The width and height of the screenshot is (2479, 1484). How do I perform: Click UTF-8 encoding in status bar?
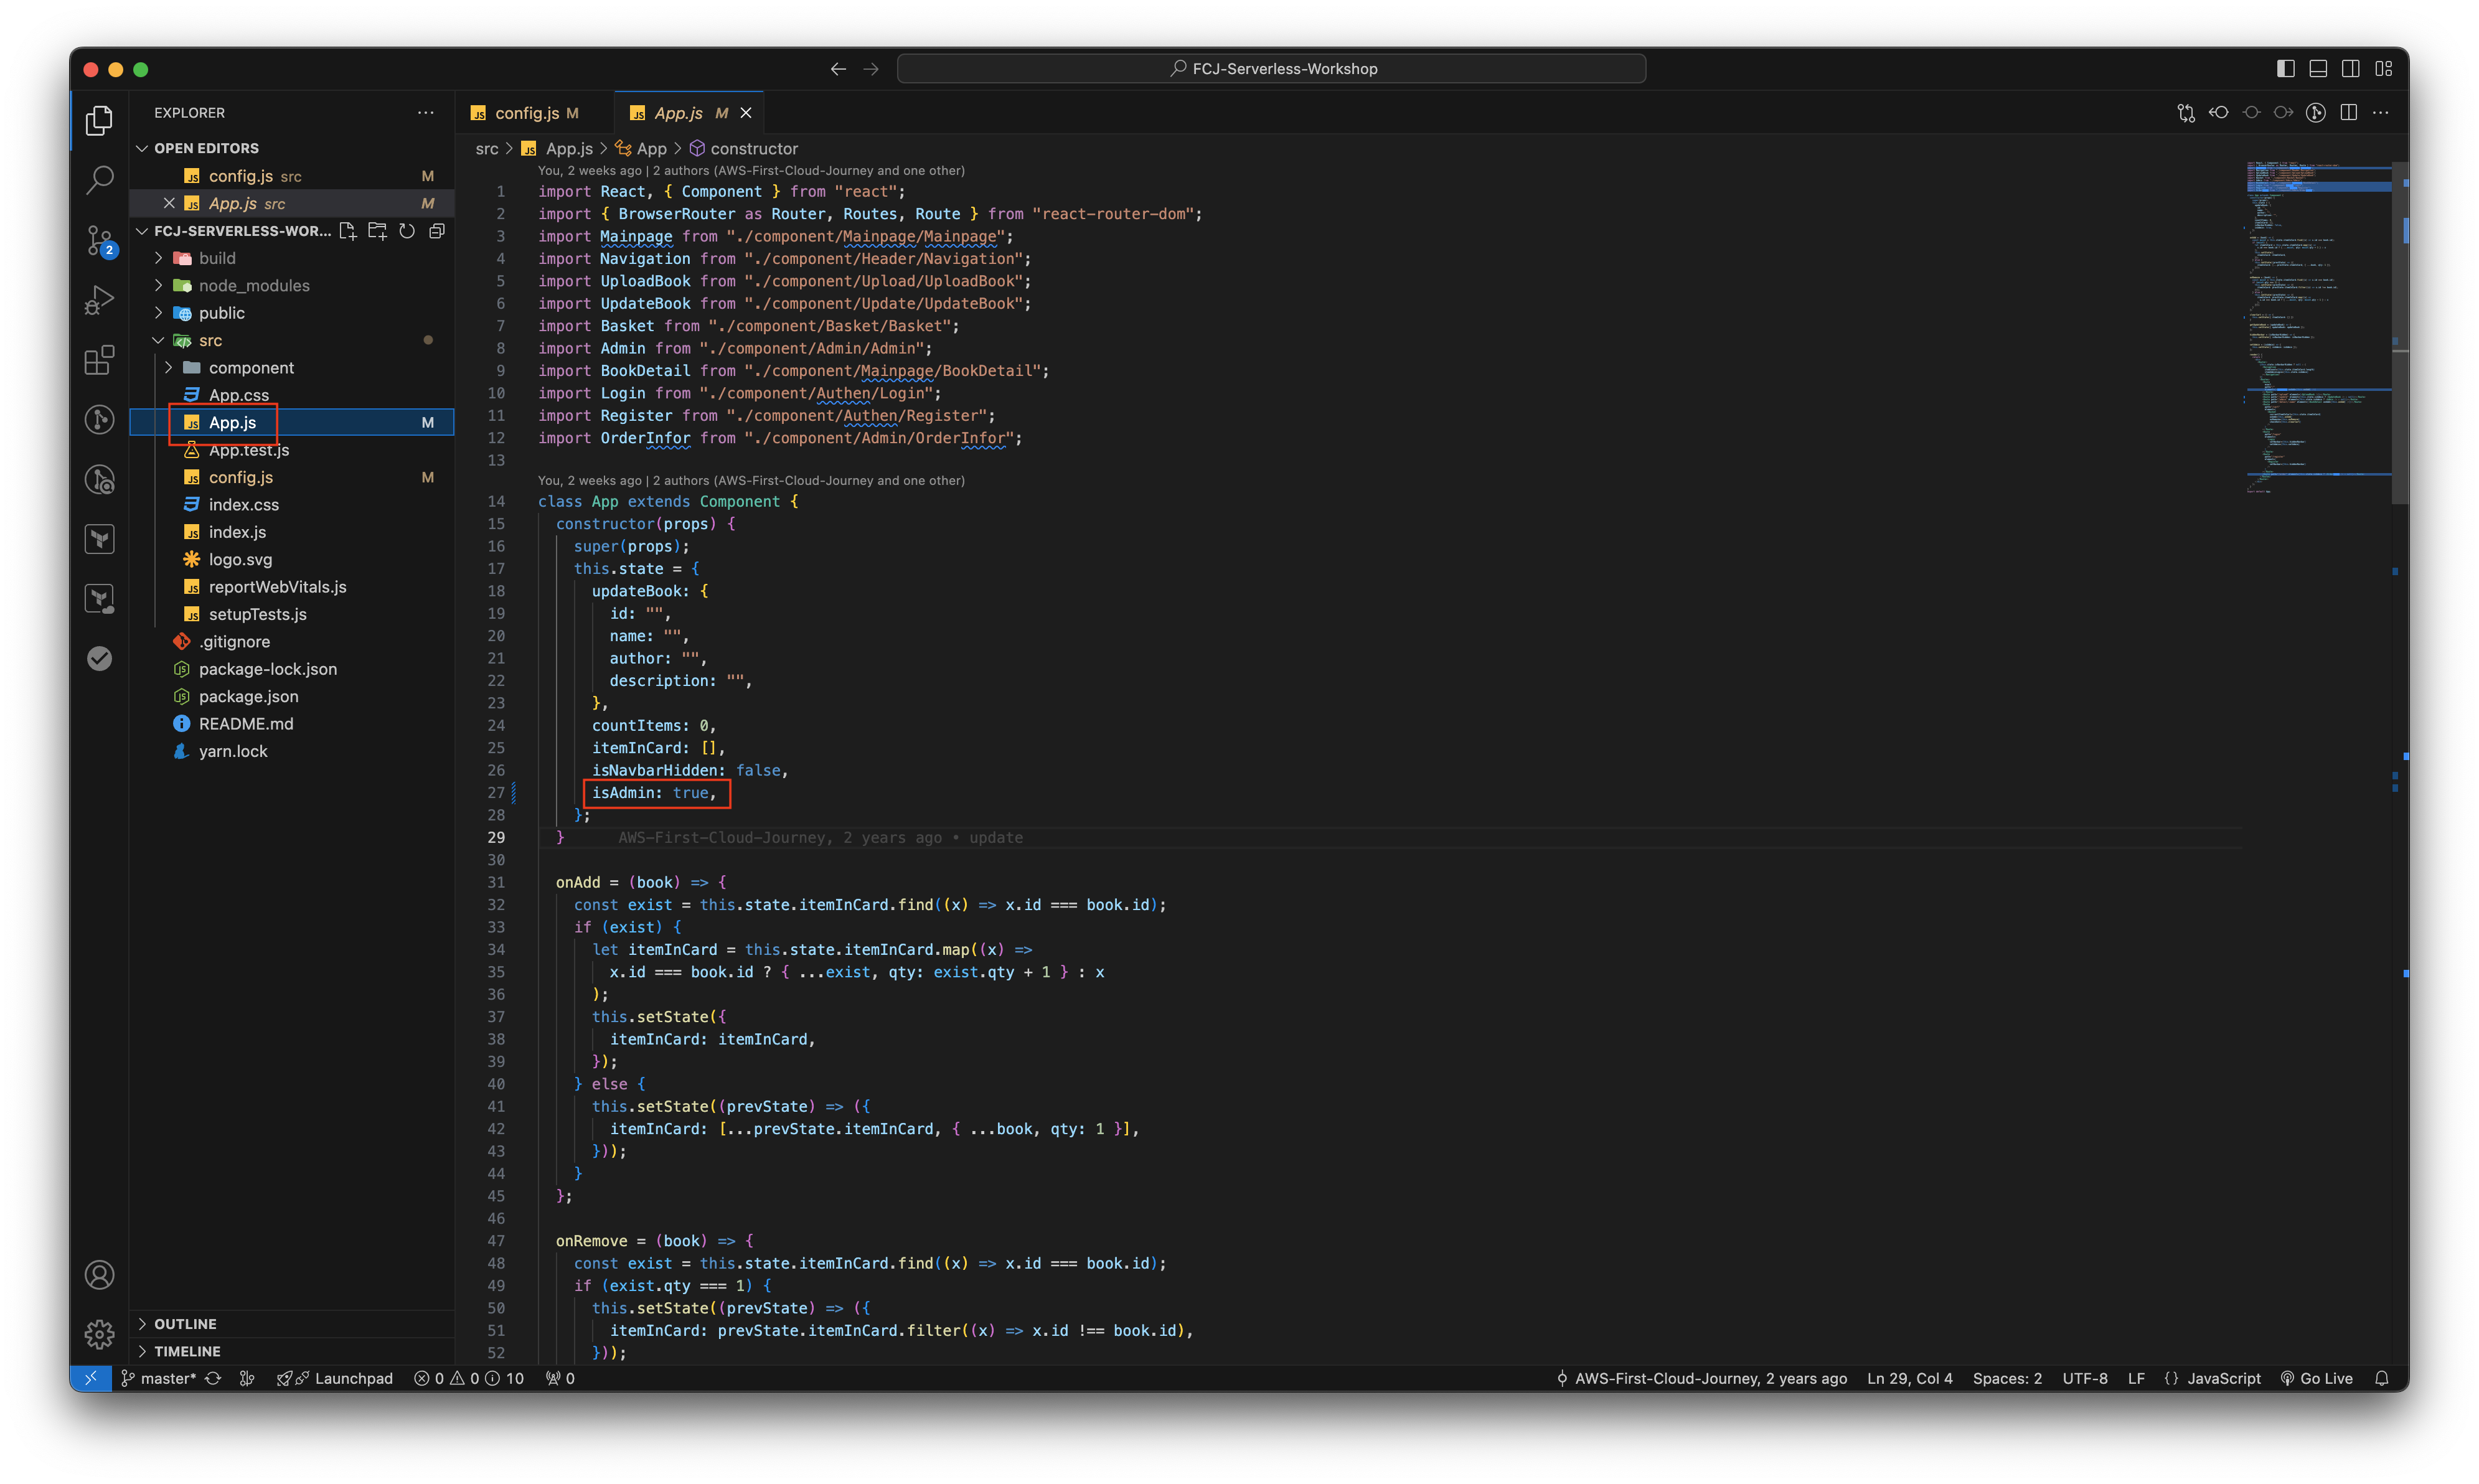tap(2084, 1378)
